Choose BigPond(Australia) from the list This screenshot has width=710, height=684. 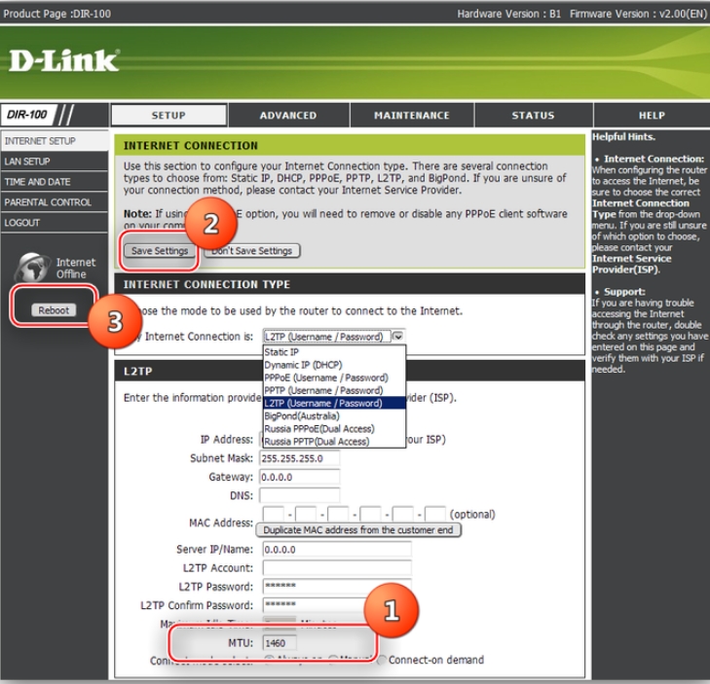(x=334, y=415)
